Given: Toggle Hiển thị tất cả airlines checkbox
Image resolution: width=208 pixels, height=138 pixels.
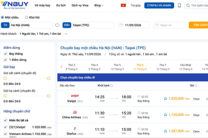Looking at the screenshot, I should click(5, 120).
